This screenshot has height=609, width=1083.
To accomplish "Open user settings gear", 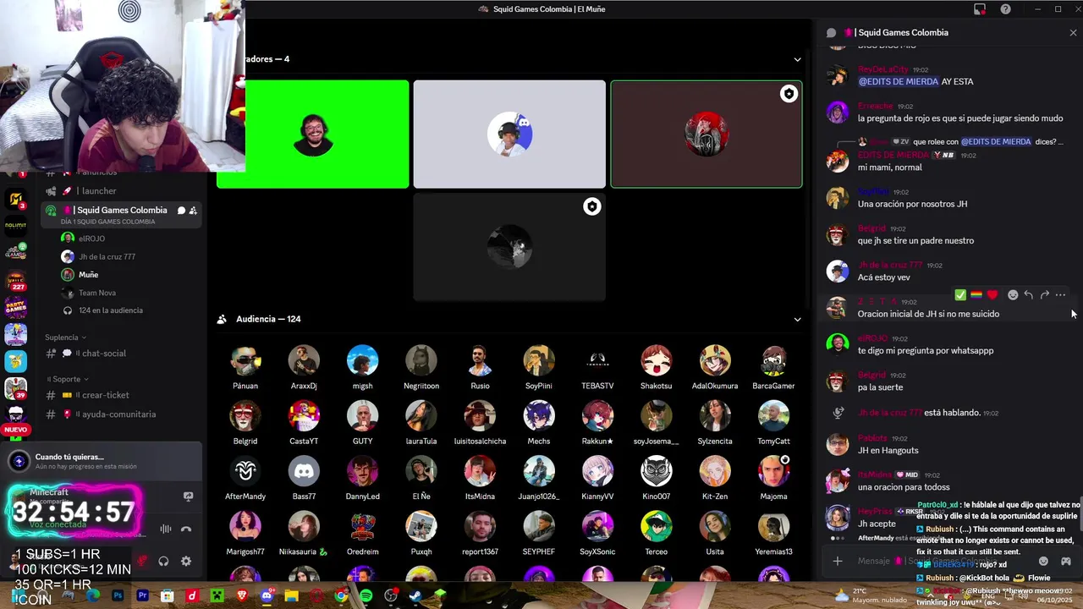I will 186,561.
